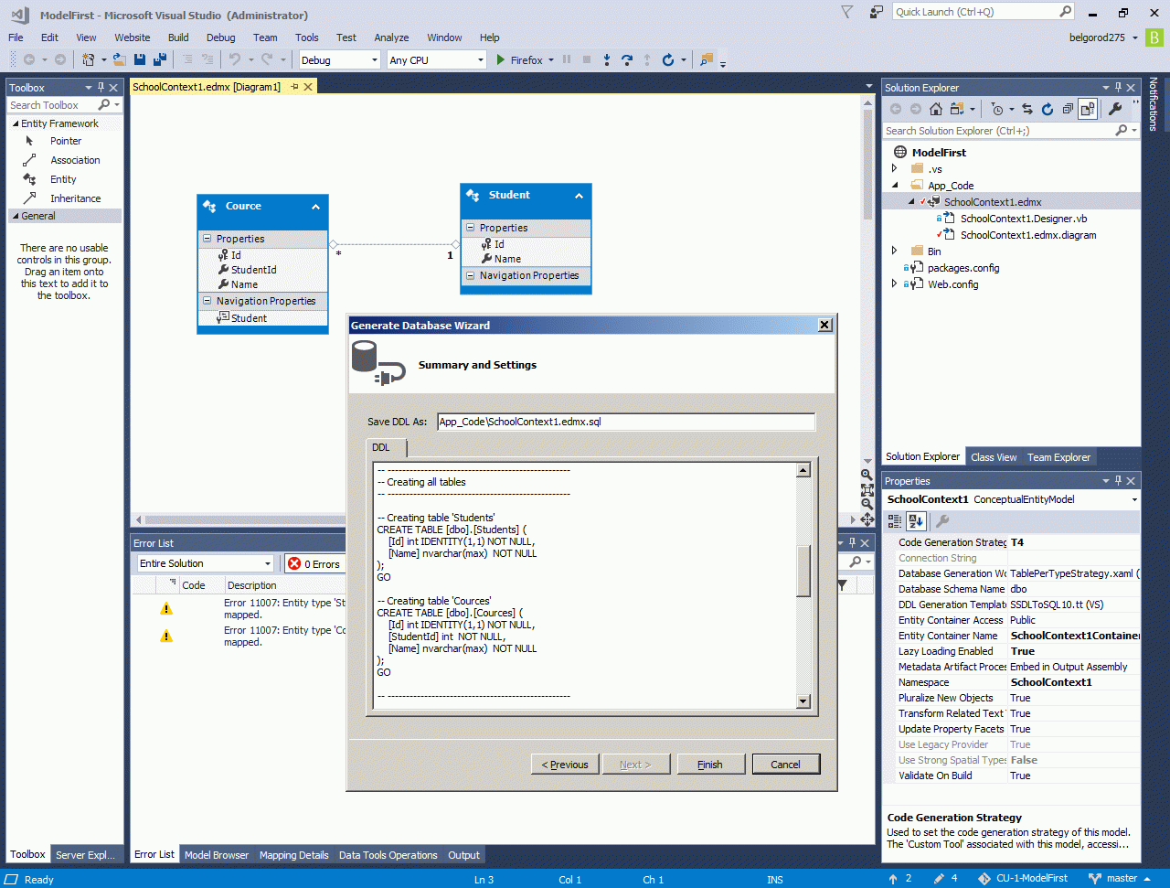Click the Pending Changes Filter clock icon
The image size is (1170, 888).
997,109
